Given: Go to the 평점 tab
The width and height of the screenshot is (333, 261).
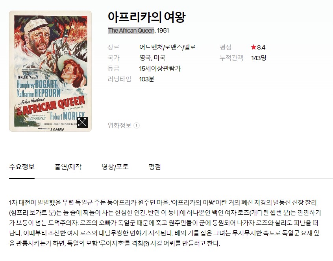Looking at the screenshot, I should tap(155, 167).
